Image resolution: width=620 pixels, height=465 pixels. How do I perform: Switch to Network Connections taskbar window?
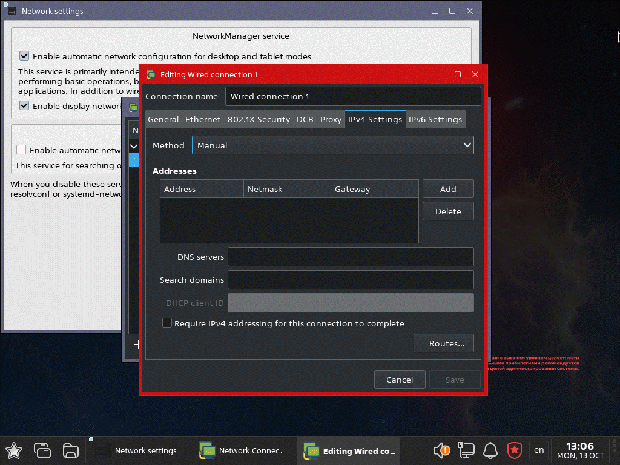243,450
